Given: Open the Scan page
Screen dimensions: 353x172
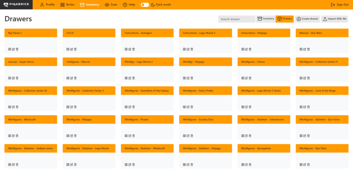Looking at the screenshot, I should pos(111,5).
